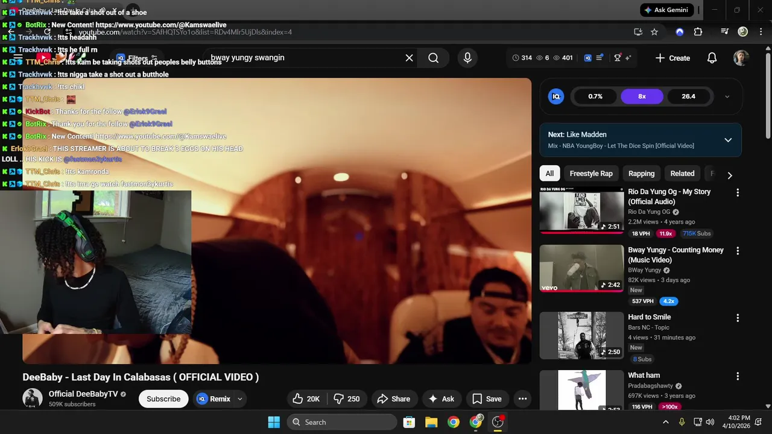
Task: Open the OBS Studio taskbar icon
Action: [498, 422]
